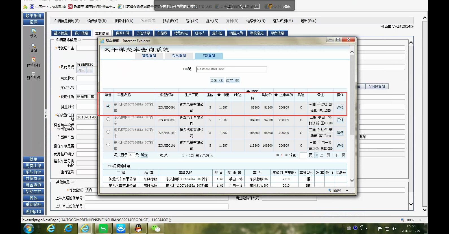Click the Windows Start orb

(x=29, y=228)
